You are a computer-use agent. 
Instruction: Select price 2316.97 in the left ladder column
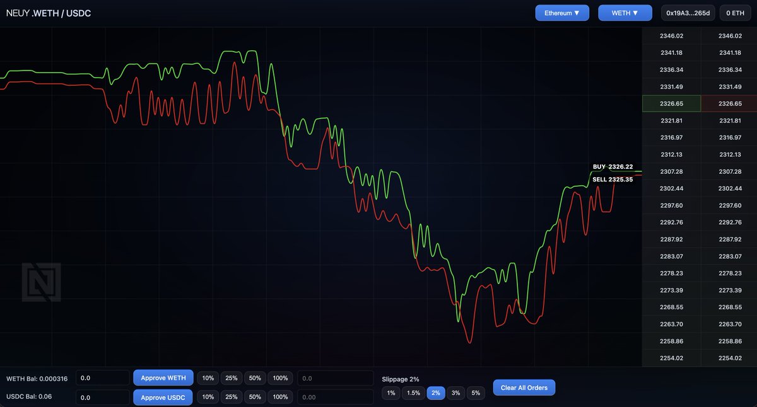671,137
